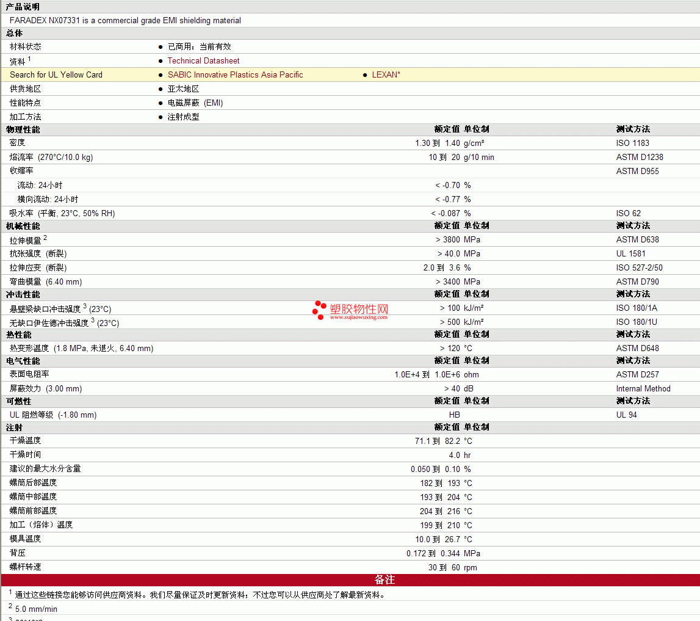Click the "建议的最大水分含量" row label
The width and height of the screenshot is (700, 621).
click(x=45, y=468)
